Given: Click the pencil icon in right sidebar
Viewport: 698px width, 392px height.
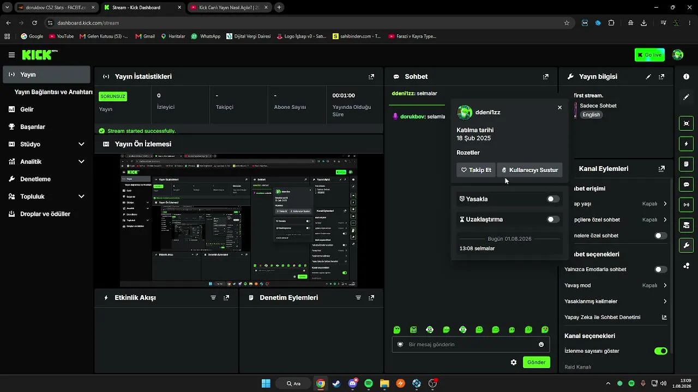Looking at the screenshot, I should click(x=686, y=97).
